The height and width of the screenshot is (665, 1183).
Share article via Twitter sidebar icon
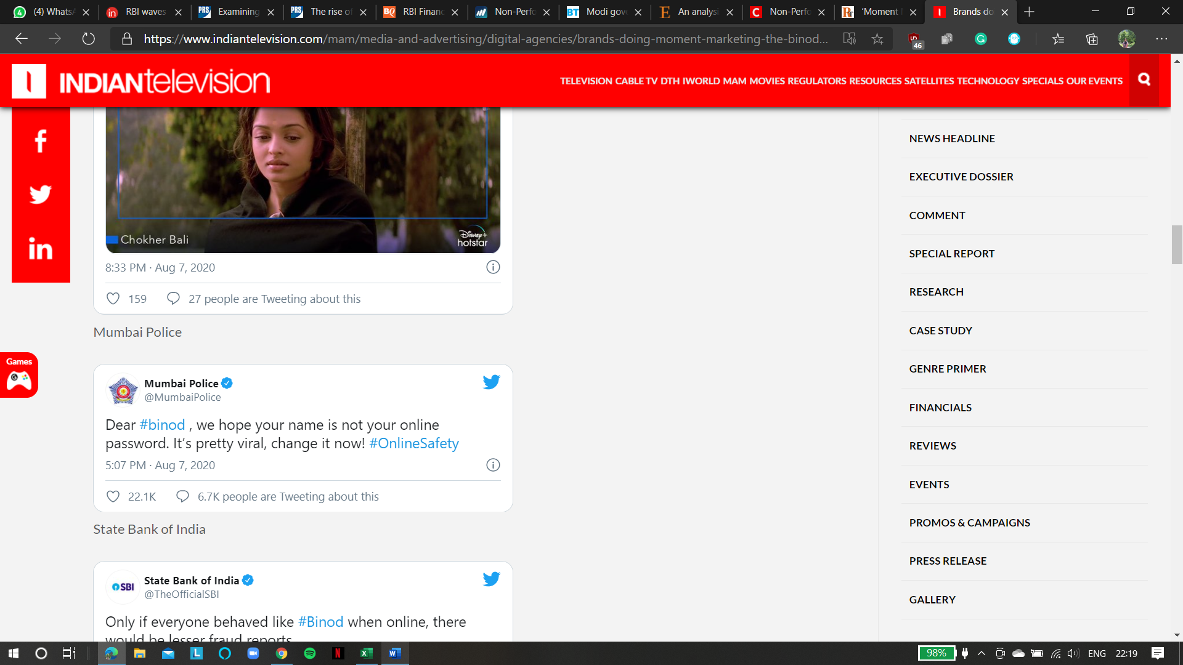pos(41,195)
